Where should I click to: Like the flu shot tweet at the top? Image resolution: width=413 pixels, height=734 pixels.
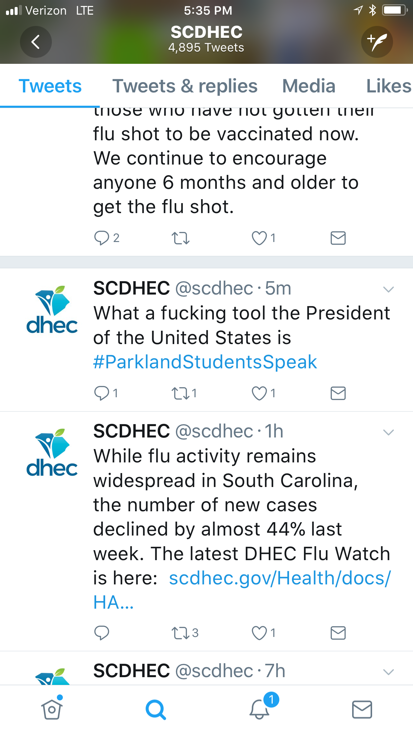(x=259, y=238)
